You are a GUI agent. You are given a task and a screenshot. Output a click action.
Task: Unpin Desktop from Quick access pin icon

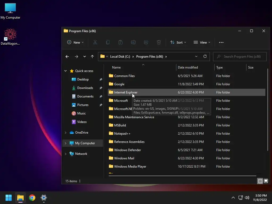pos(101,79)
